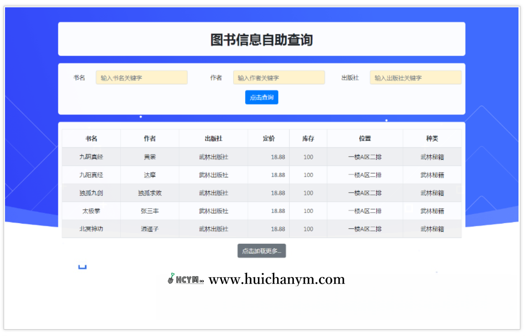Image resolution: width=529 pixels, height=336 pixels.
Task: Click the 书名 keyword input field
Action: pos(141,77)
